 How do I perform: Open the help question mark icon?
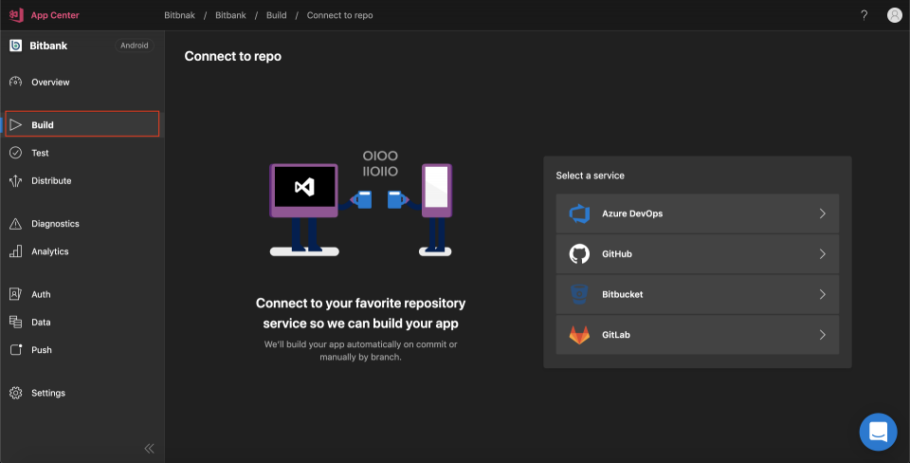(x=864, y=15)
